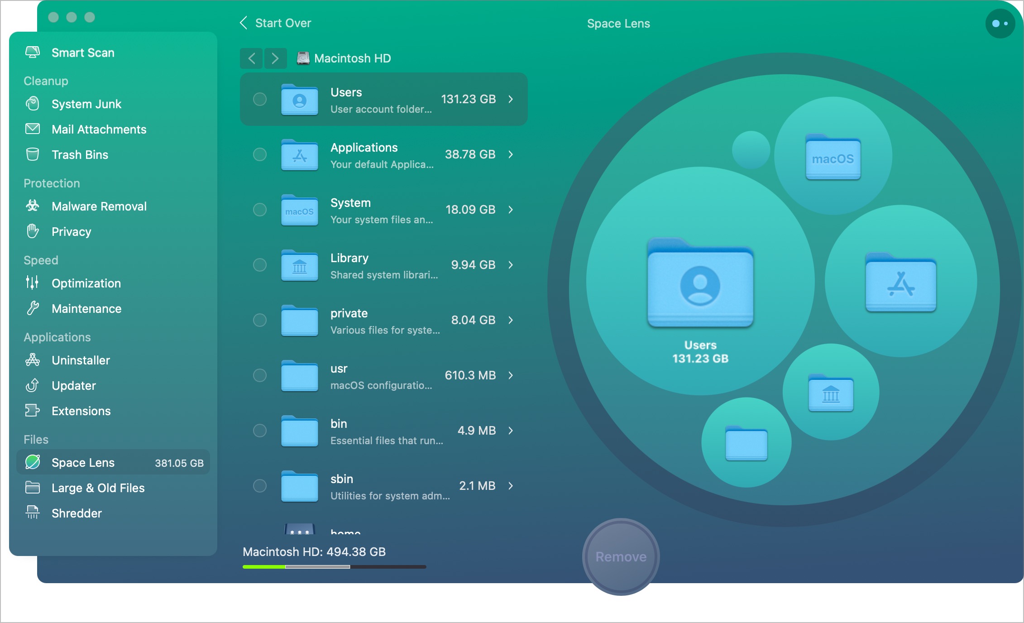Select the Optimization sliders icon
The image size is (1024, 623).
point(32,283)
